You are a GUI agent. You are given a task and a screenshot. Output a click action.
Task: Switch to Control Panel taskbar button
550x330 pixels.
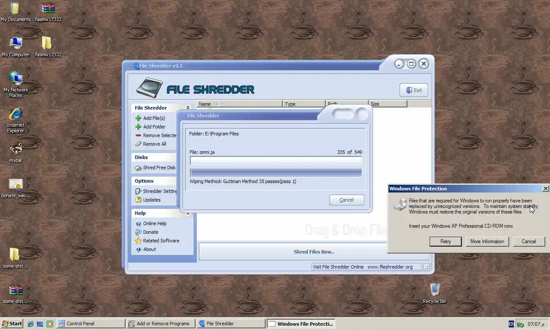pyautogui.click(x=91, y=324)
